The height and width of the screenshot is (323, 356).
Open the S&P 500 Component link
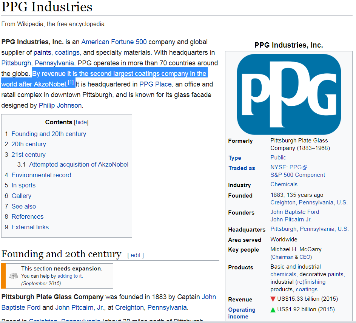tap(297, 175)
